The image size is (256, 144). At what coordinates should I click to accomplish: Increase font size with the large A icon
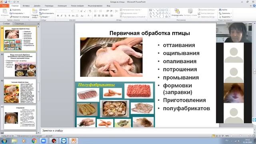coord(81,11)
